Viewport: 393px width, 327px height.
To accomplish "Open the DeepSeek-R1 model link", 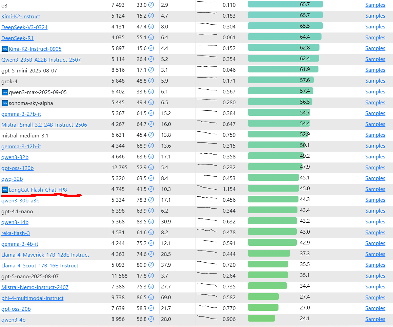I will 17,38.
